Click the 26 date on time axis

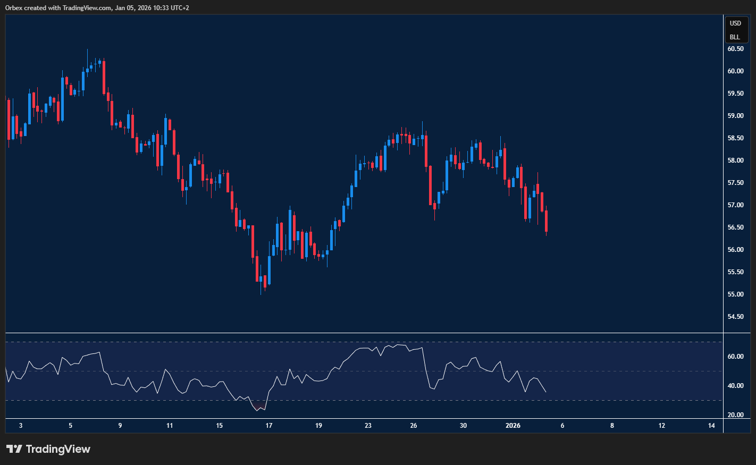coord(414,426)
